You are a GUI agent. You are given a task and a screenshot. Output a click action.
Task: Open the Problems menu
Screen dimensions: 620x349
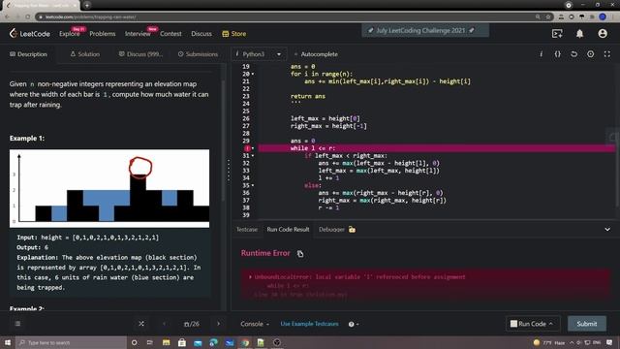[x=103, y=34]
